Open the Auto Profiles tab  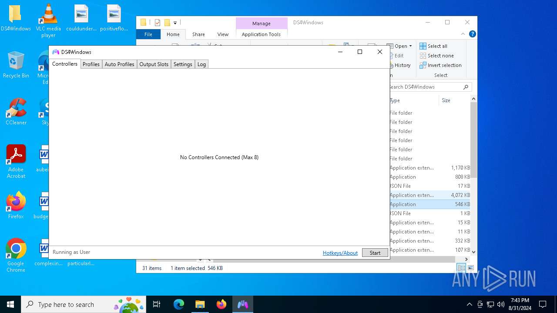[119, 64]
